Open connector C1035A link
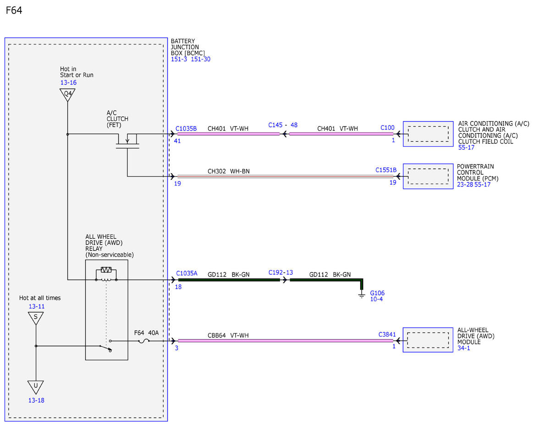Screen dimensions: 550x425 pos(187,273)
